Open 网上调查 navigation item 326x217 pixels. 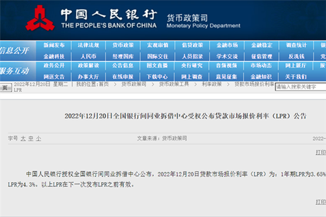coord(192,76)
